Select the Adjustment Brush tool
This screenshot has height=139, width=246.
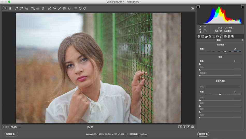coord(59,8)
